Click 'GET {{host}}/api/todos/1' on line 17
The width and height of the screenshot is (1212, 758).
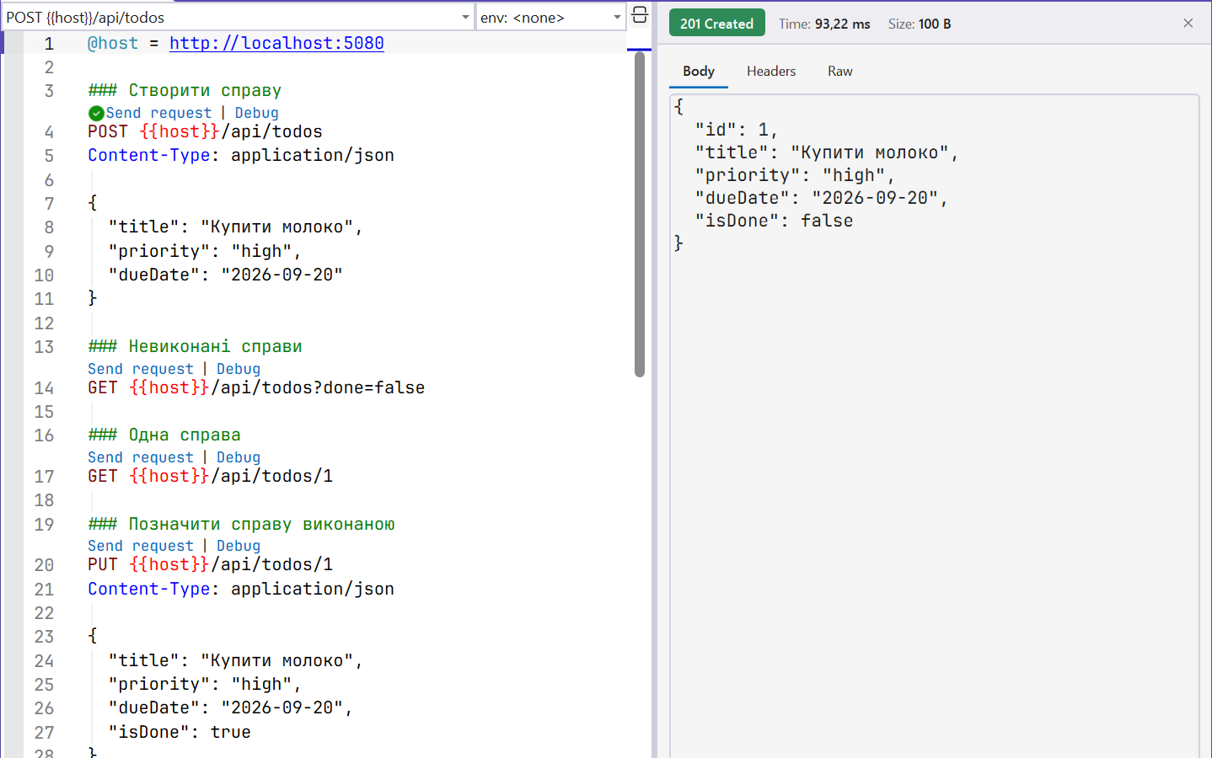(x=210, y=476)
